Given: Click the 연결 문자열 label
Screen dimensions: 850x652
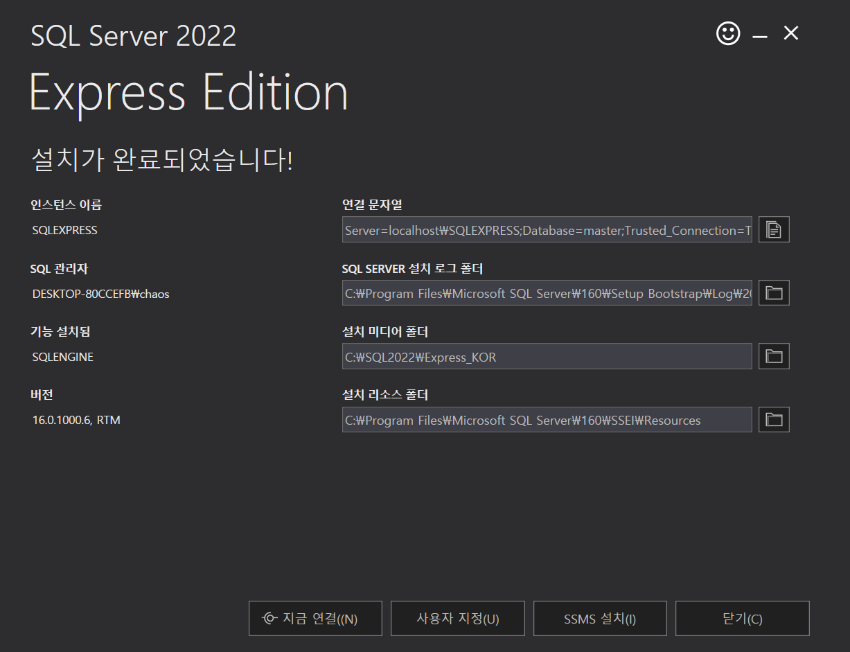Looking at the screenshot, I should [x=372, y=205].
